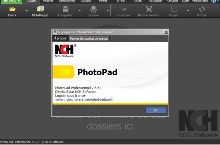Click the status bar version text
This screenshot has height=145, width=220.
point(32,142)
